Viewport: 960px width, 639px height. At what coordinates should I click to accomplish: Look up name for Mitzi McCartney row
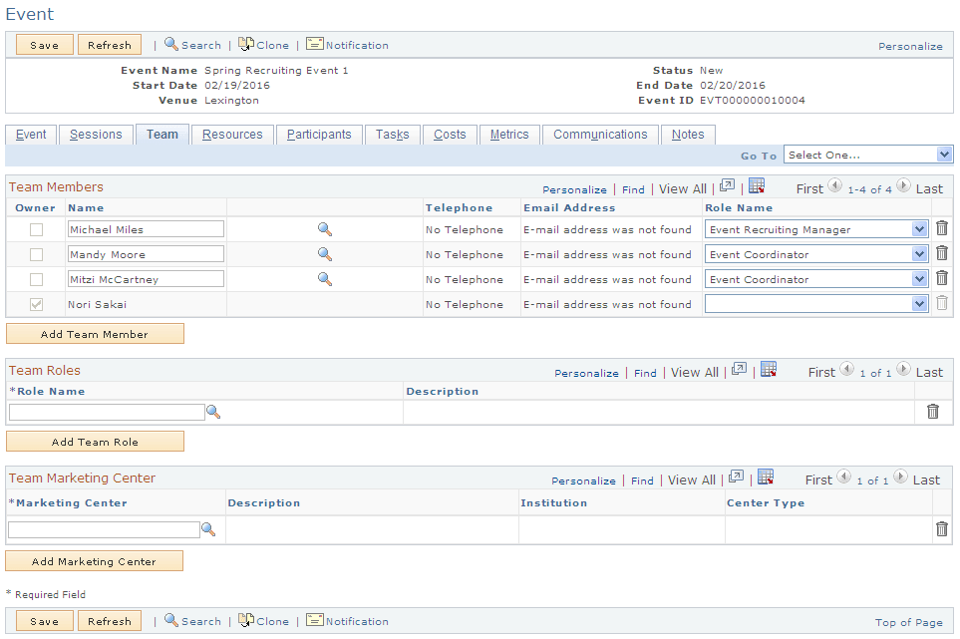(x=325, y=279)
